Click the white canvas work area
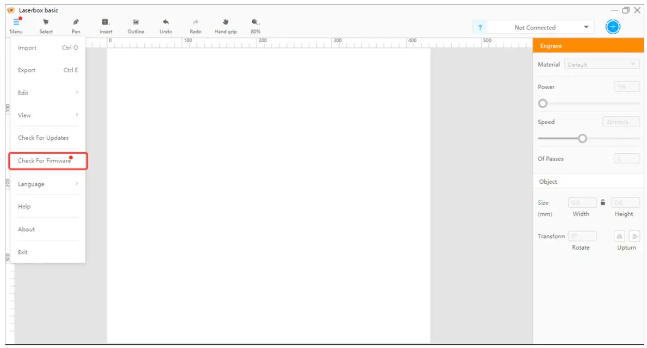The height and width of the screenshot is (348, 647). point(269,196)
